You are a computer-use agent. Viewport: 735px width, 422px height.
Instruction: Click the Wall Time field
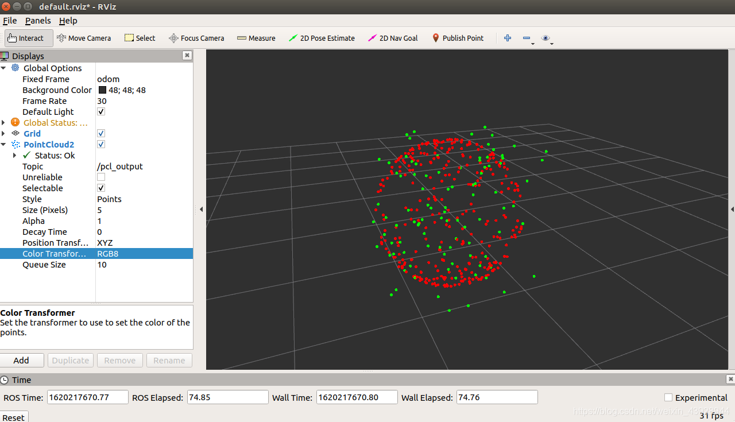tap(357, 397)
